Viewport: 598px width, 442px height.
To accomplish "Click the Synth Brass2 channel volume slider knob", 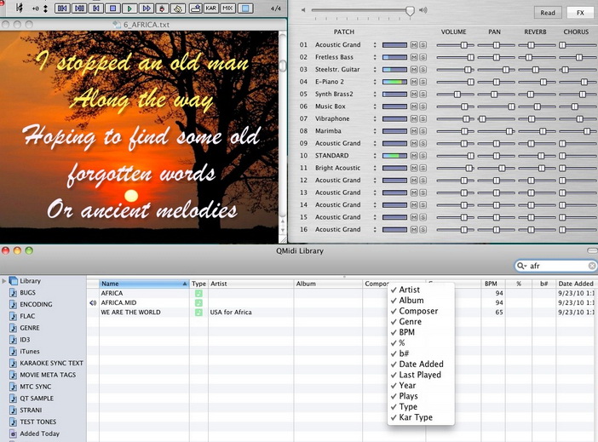I will pos(457,95).
